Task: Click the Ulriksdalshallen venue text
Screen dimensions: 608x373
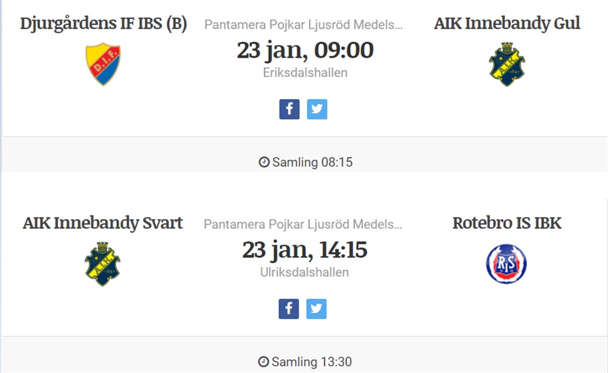Action: pyautogui.click(x=305, y=272)
